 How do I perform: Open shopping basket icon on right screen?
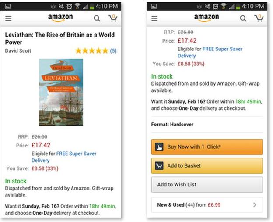[x=259, y=18]
